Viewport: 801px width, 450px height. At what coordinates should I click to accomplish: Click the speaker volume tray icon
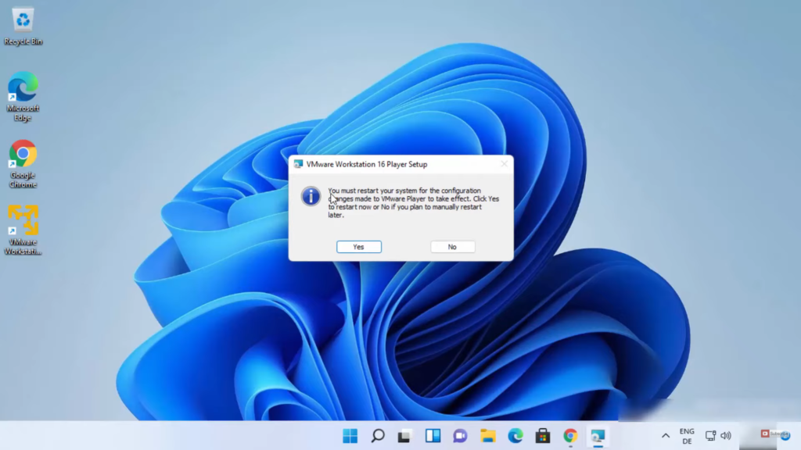pyautogui.click(x=726, y=436)
